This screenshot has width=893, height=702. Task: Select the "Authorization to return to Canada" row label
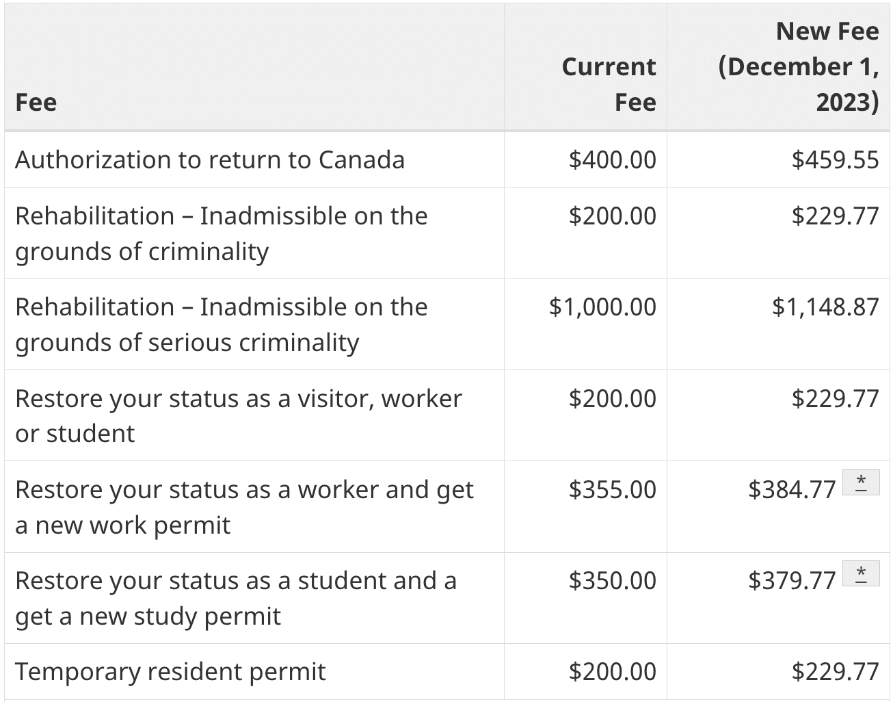point(210,160)
